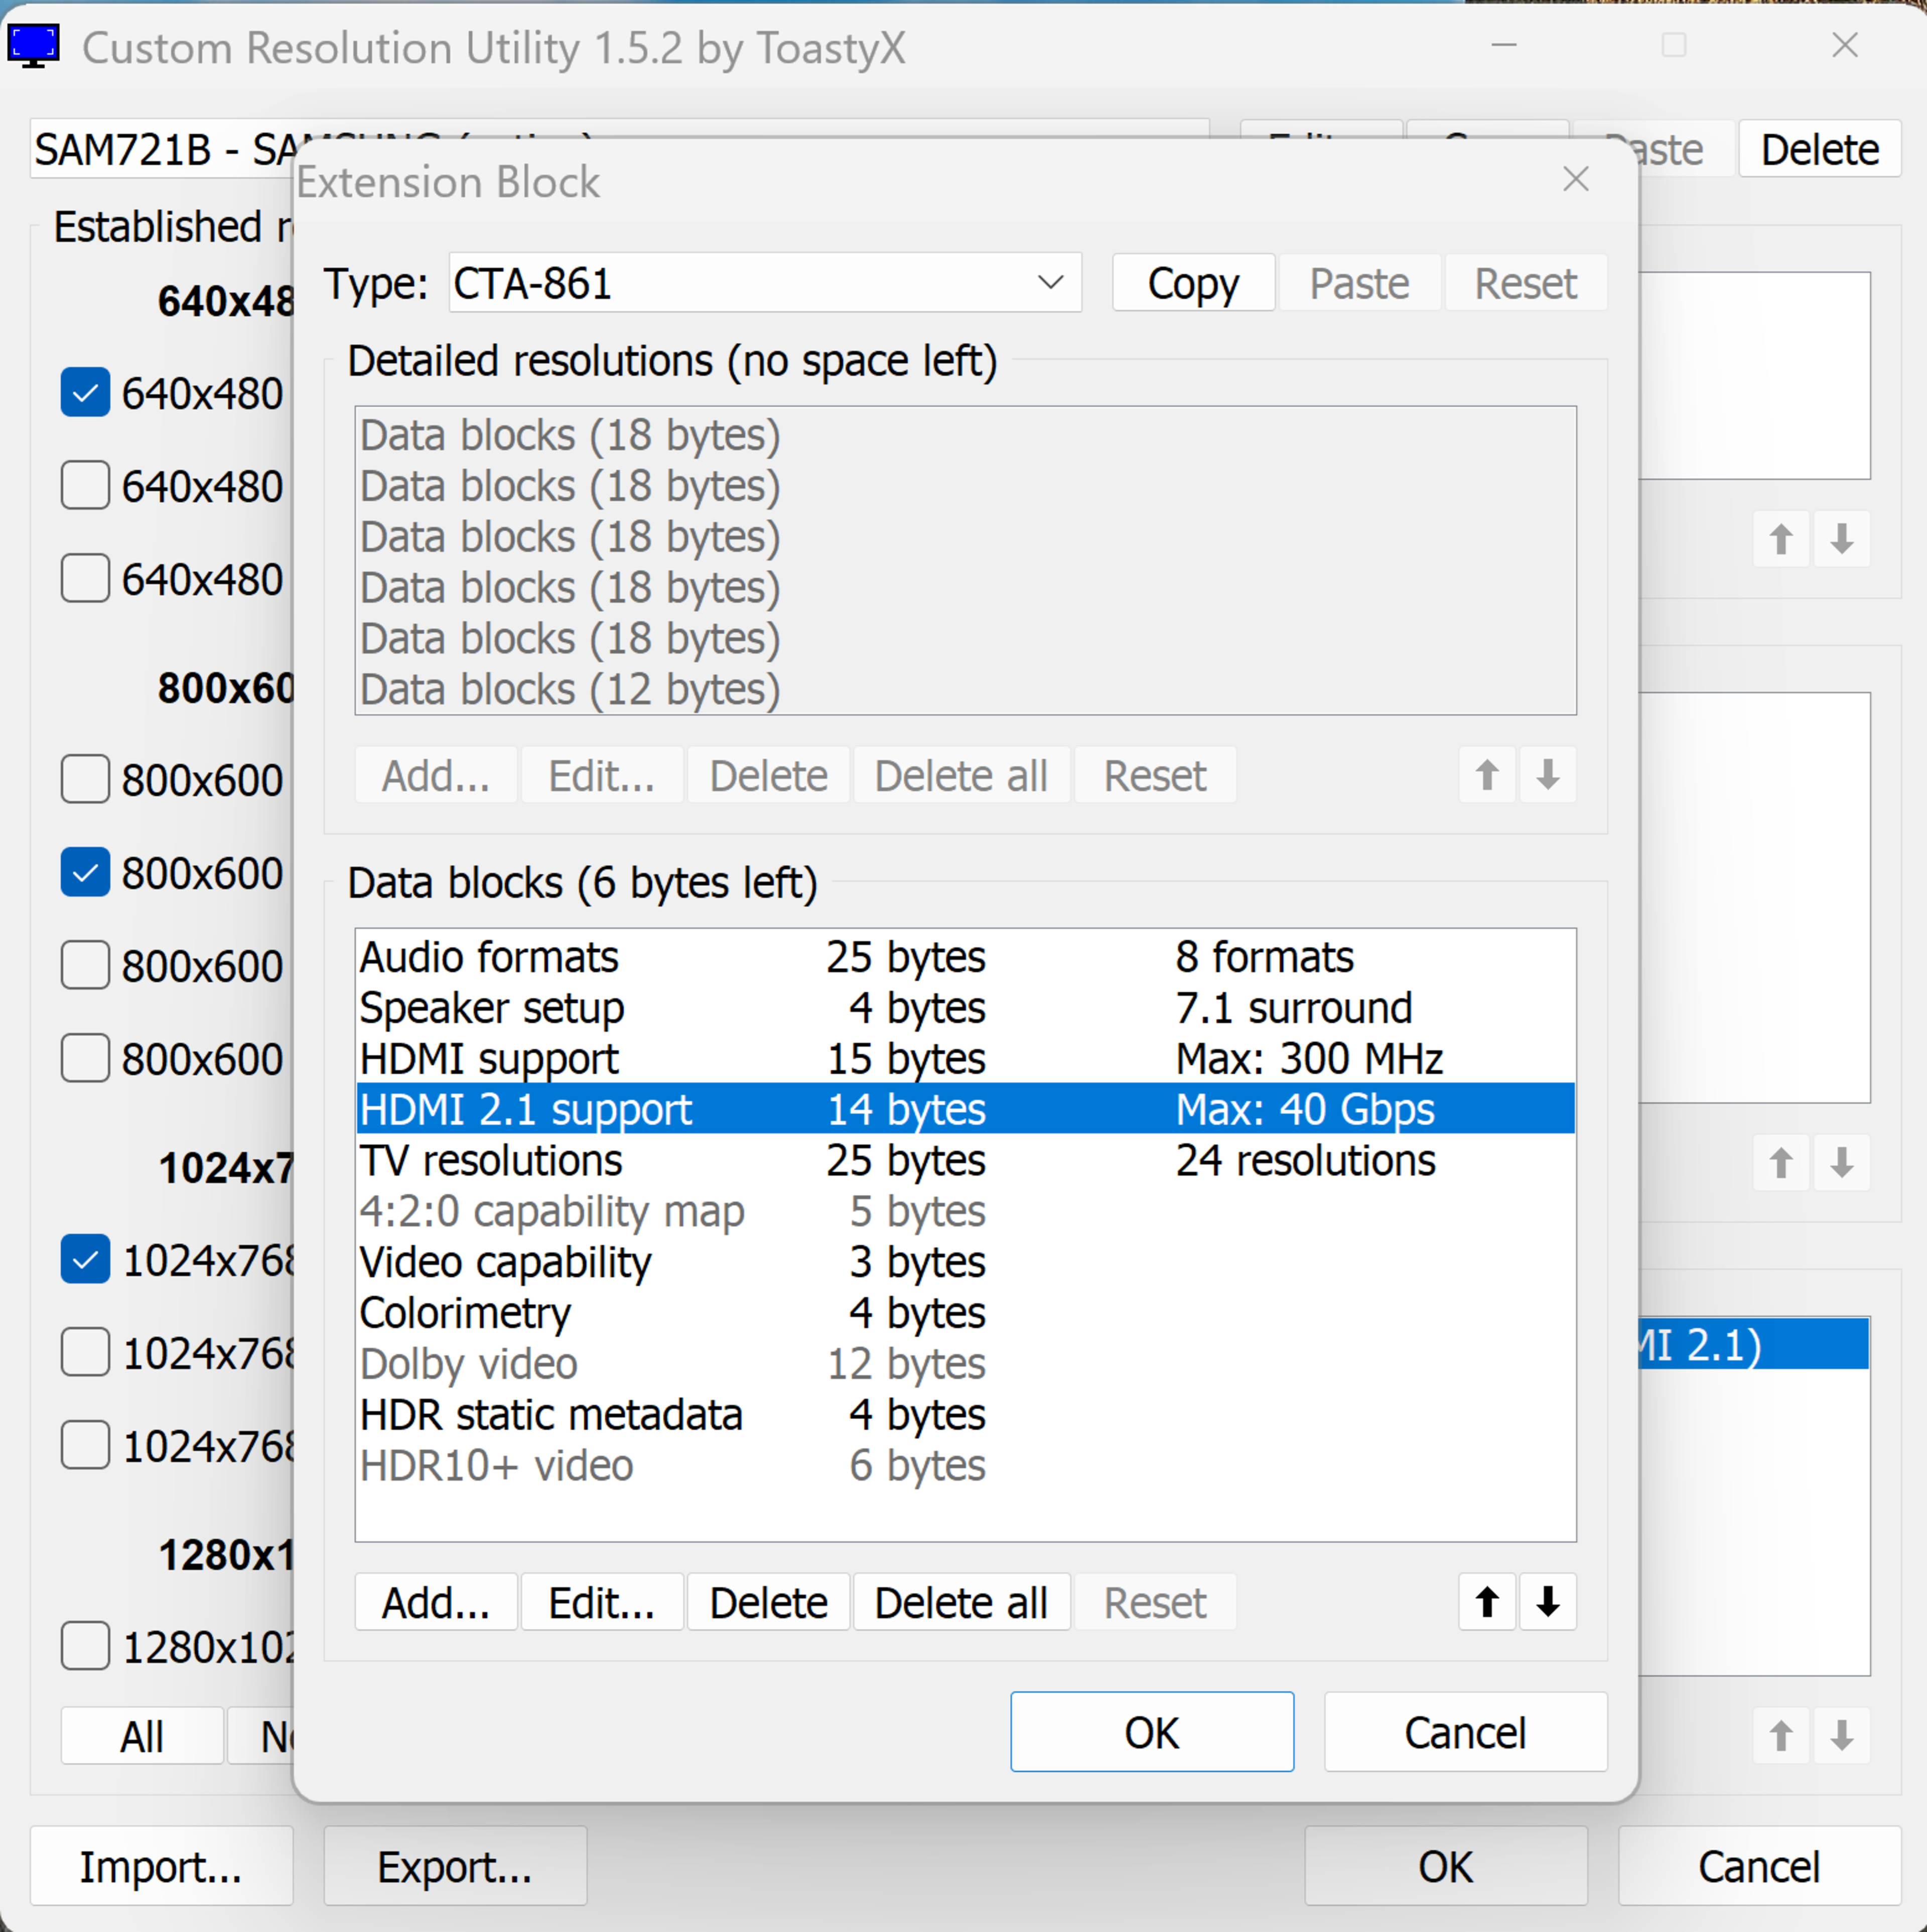
Task: Close the Extension Block dialog
Action: pos(1575,180)
